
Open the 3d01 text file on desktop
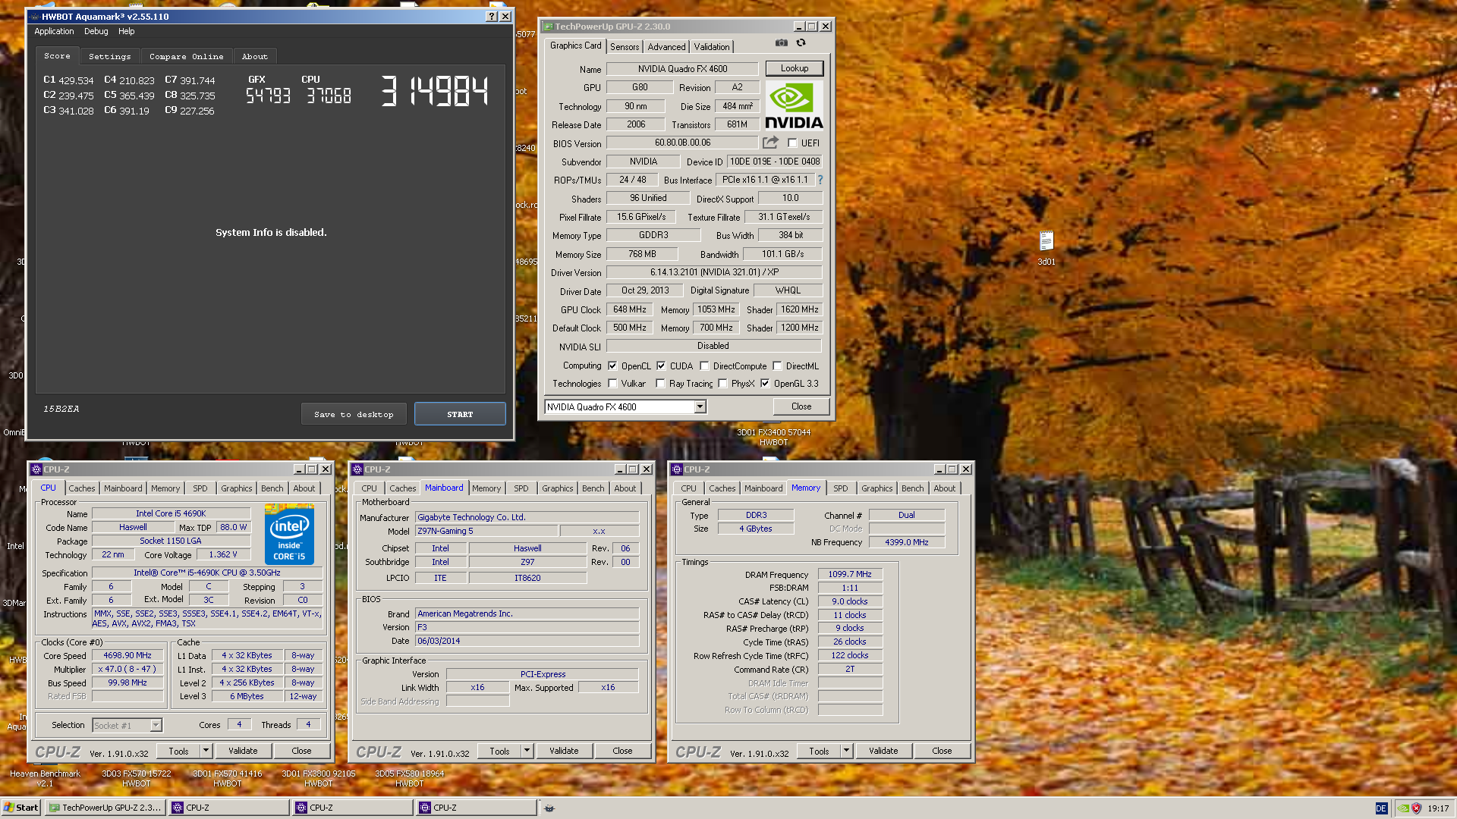click(x=1046, y=248)
